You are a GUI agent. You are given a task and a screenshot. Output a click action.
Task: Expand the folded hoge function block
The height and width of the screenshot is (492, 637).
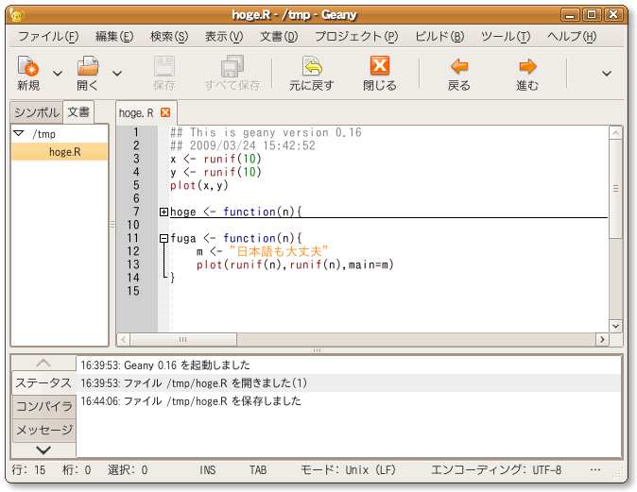(x=164, y=212)
